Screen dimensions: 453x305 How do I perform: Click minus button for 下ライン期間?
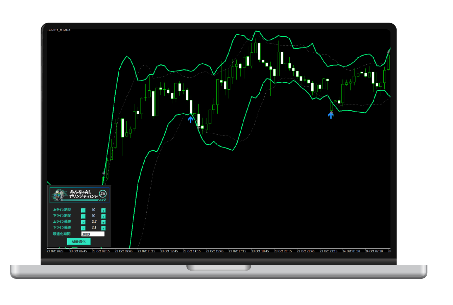[83, 216]
